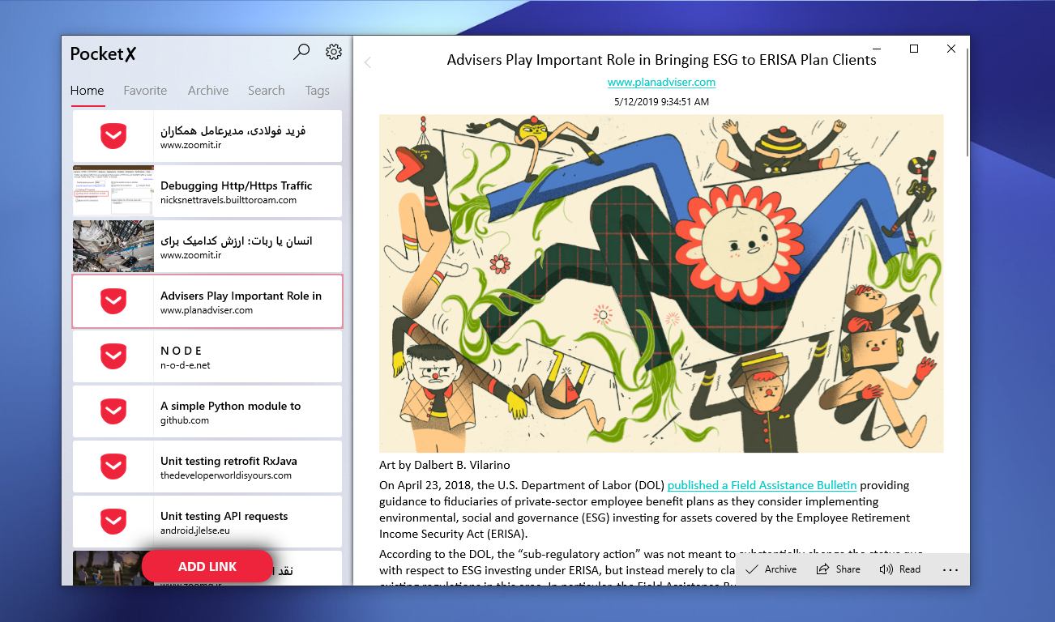The image size is (1055, 622).
Task: Click the Pocket icon beside A simple Python module
Action: [113, 411]
